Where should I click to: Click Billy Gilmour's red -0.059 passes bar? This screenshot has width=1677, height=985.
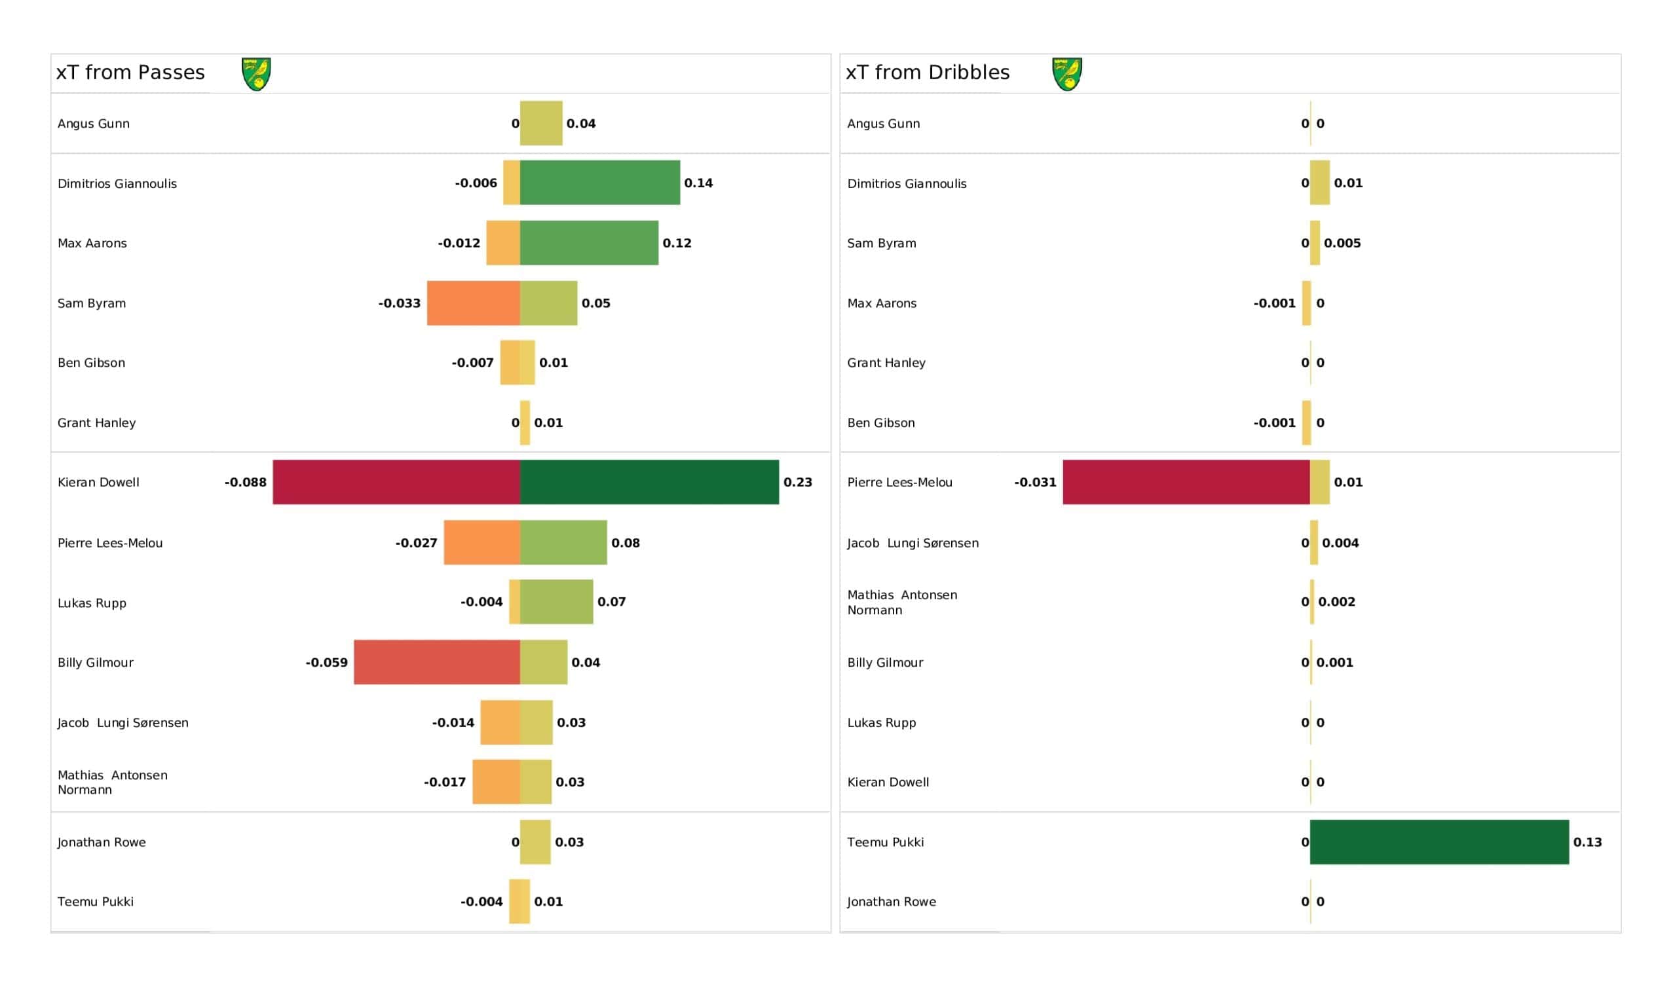[436, 662]
